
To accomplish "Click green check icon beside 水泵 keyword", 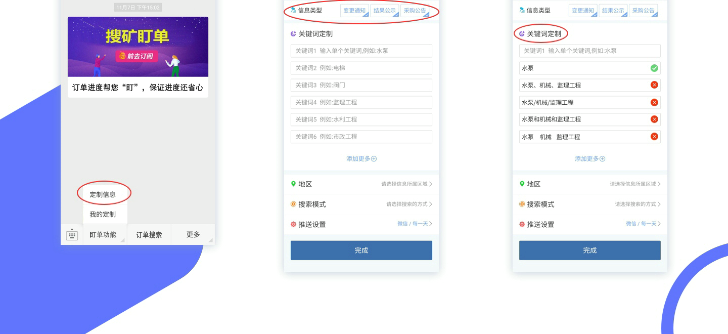I will (654, 68).
